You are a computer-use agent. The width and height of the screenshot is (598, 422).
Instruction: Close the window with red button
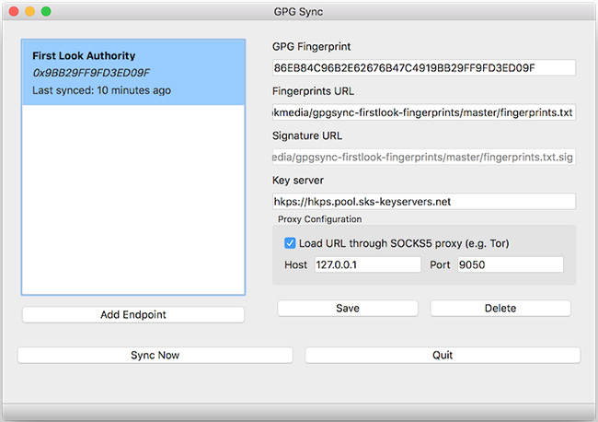point(14,11)
